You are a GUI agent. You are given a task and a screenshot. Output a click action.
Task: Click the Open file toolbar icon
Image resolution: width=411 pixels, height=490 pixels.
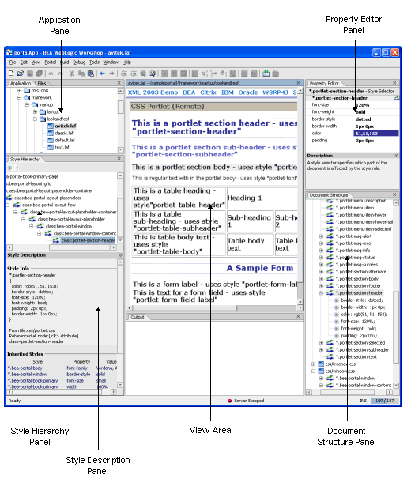click(x=21, y=73)
